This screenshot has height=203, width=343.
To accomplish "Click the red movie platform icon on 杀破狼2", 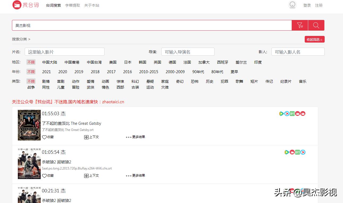I will pos(292,152).
